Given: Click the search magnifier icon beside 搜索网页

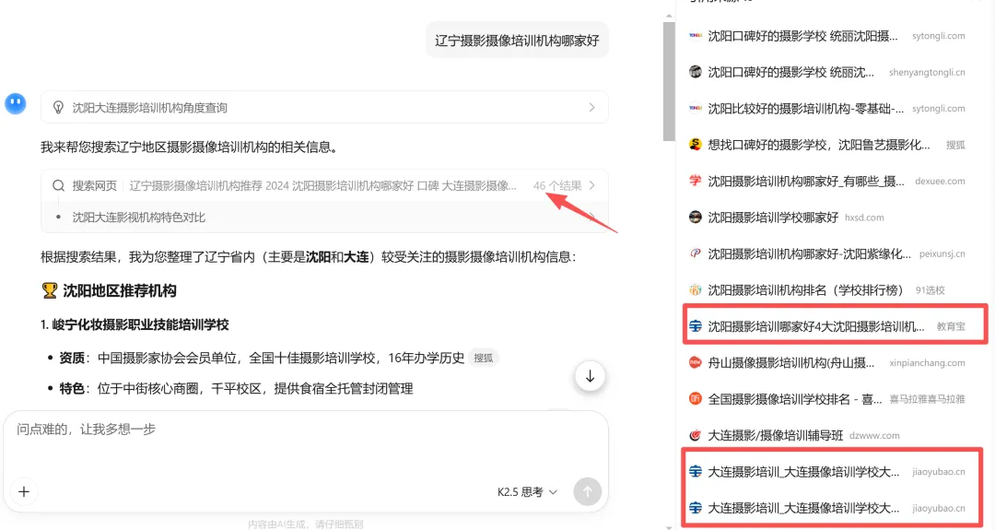Looking at the screenshot, I should 58,186.
